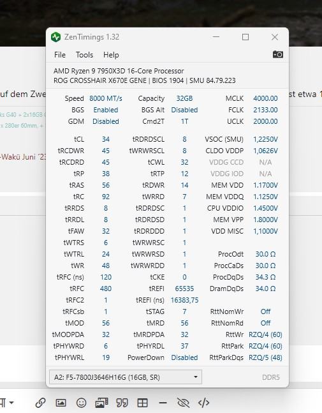Insert code block using the code icon

click(203, 403)
